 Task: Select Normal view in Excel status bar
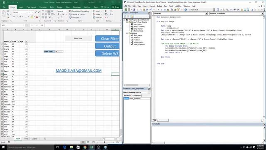click(x=83, y=142)
